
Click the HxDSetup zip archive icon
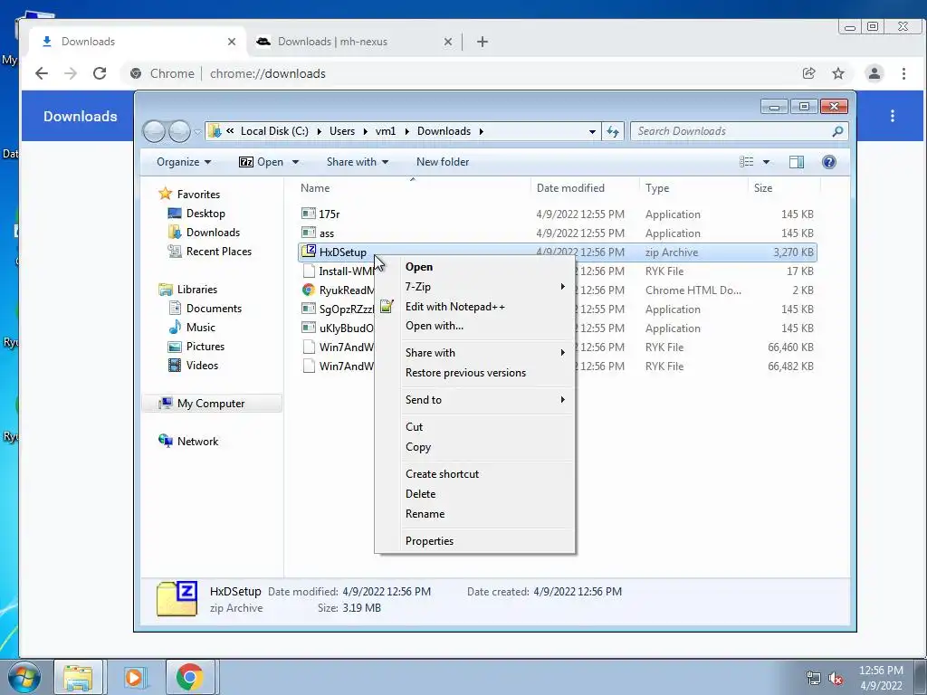point(309,252)
